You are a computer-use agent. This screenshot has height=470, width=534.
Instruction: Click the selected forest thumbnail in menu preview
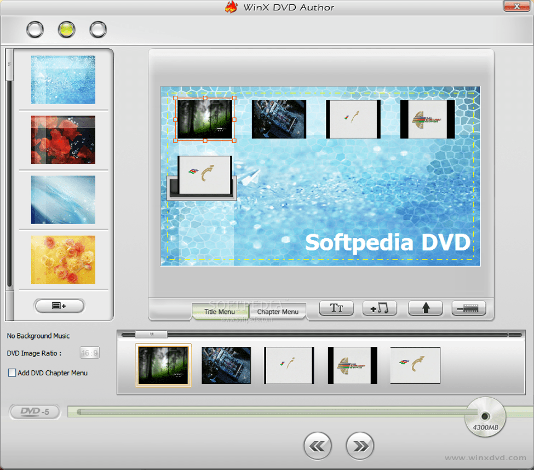[205, 119]
